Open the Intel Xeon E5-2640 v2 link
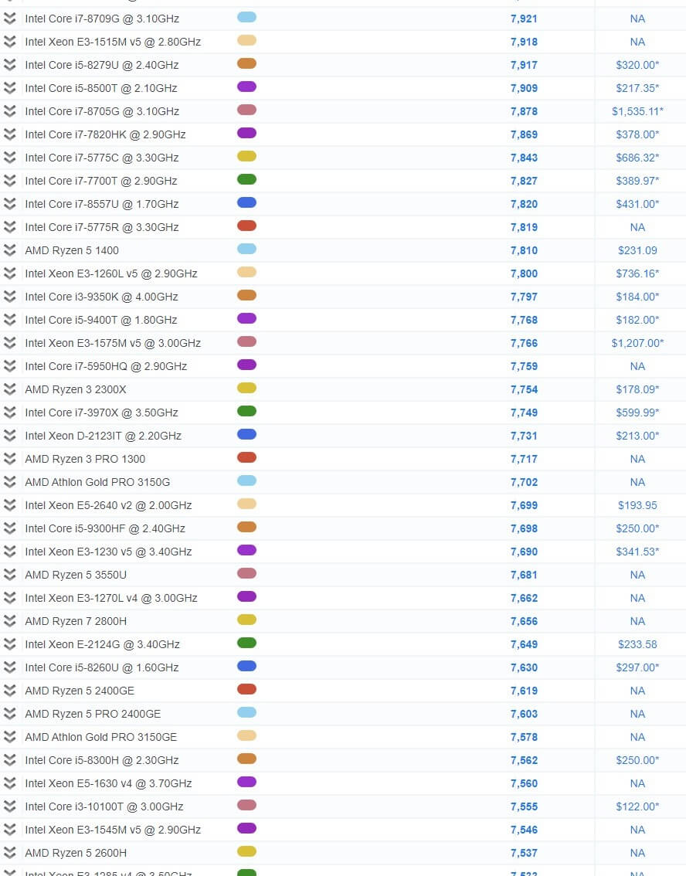Screen dimensions: 686x876 108,506
